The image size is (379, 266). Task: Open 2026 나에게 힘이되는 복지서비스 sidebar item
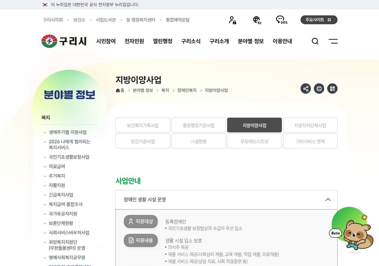[x=70, y=145]
